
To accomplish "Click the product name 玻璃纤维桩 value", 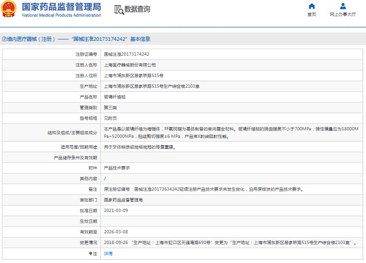I will coord(114,97).
